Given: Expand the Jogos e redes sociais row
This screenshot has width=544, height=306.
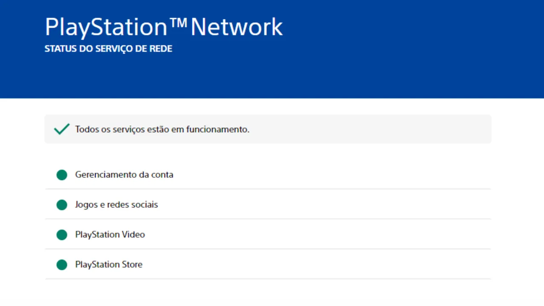Looking at the screenshot, I should click(268, 204).
